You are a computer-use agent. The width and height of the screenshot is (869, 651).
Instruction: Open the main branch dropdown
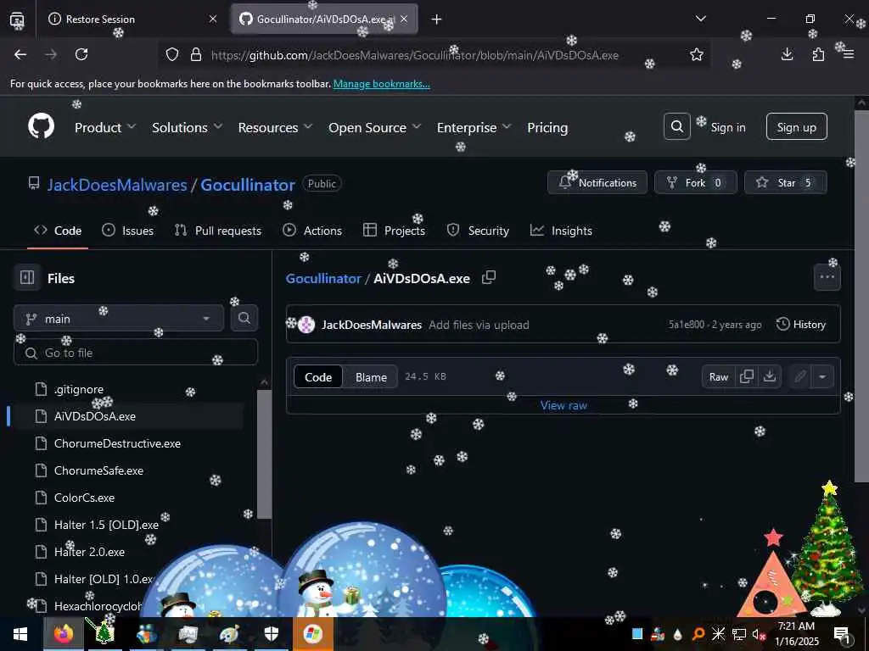click(119, 319)
